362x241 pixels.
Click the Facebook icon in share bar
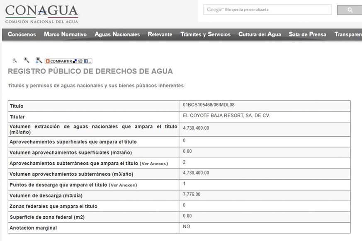[86, 61]
